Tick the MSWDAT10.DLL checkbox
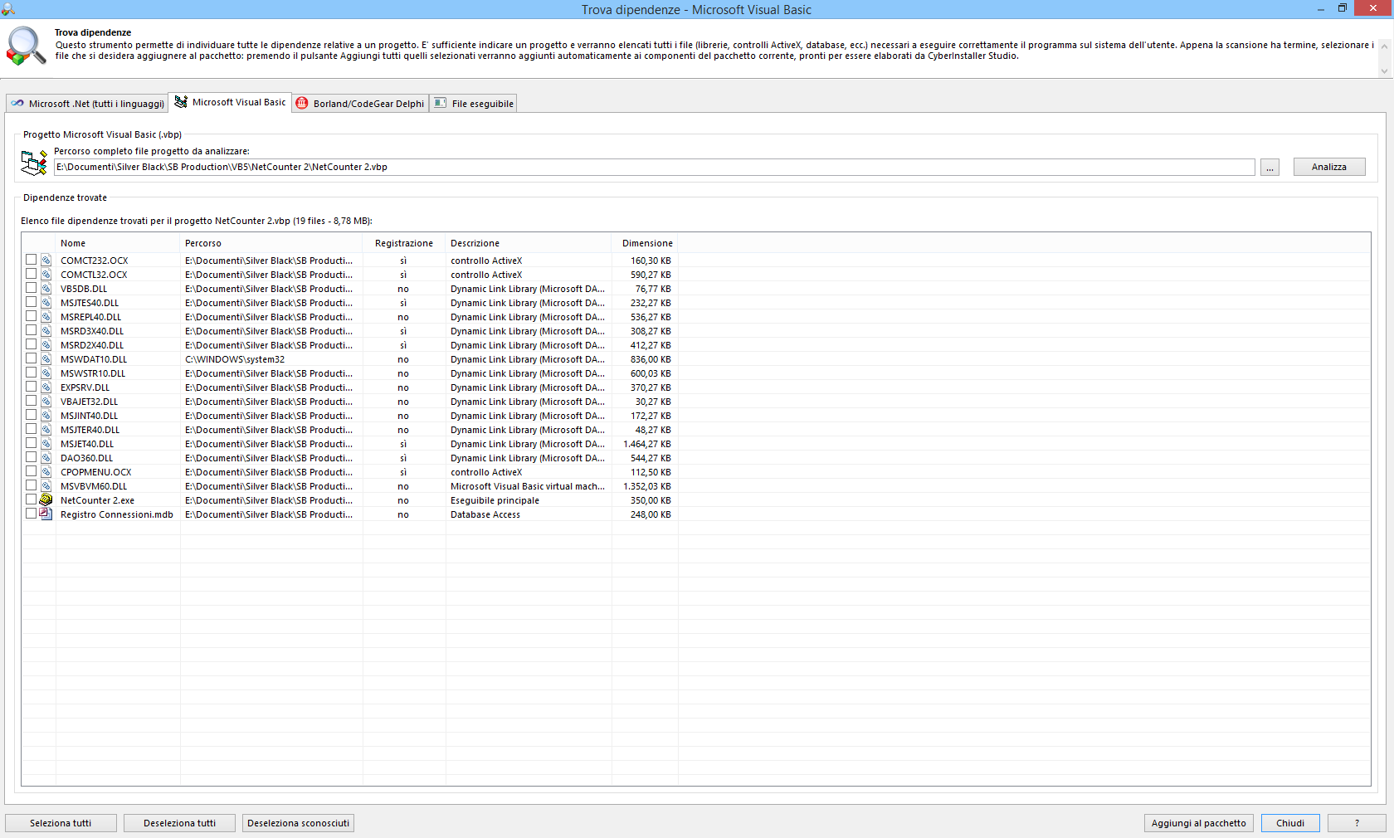The height and width of the screenshot is (838, 1394). click(x=31, y=358)
